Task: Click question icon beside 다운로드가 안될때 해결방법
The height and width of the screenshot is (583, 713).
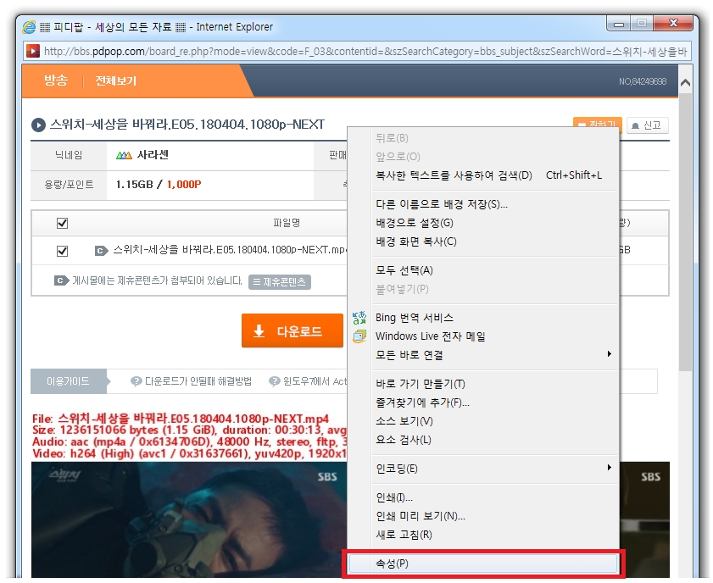Action: point(136,381)
